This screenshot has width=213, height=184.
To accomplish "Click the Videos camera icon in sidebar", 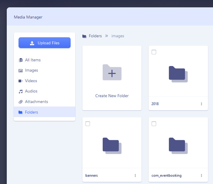I will pos(21,81).
